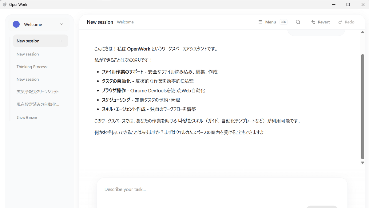The width and height of the screenshot is (369, 208).
Task: Open the hamburger Menu icon
Action: coord(261,22)
